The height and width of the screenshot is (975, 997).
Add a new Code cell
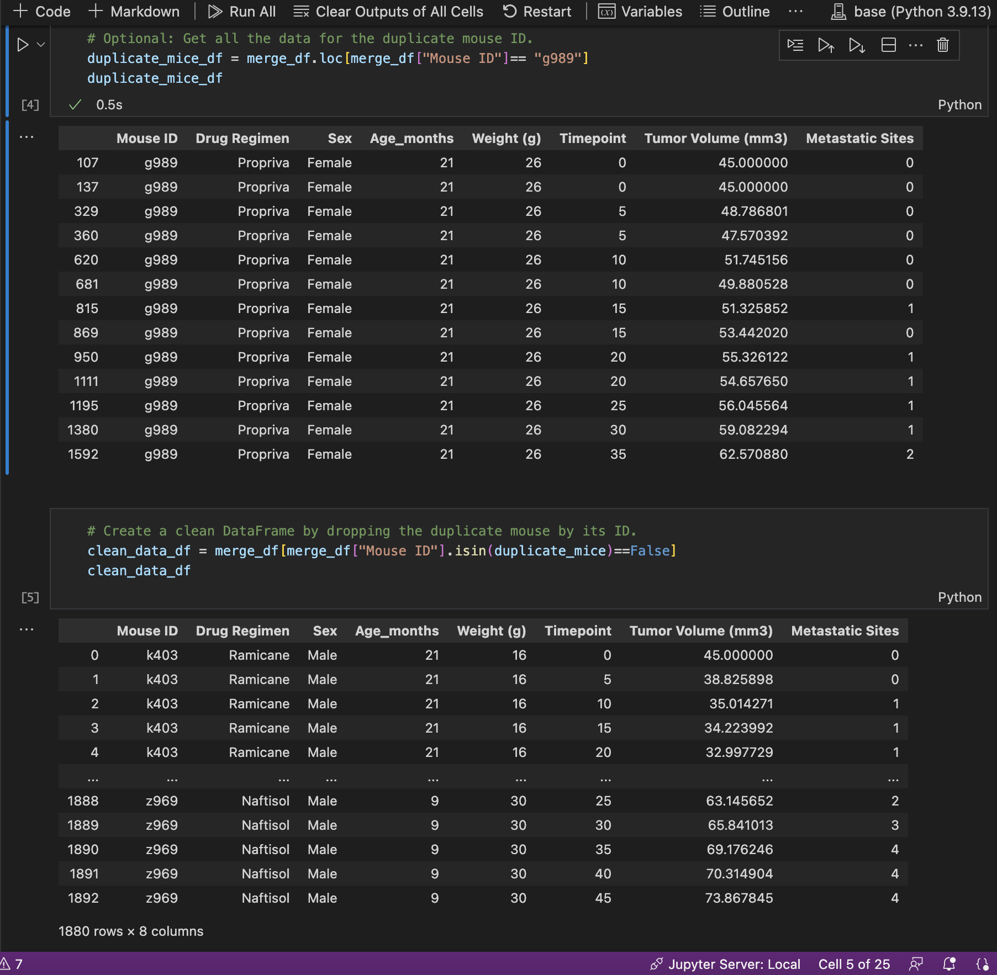[x=42, y=12]
